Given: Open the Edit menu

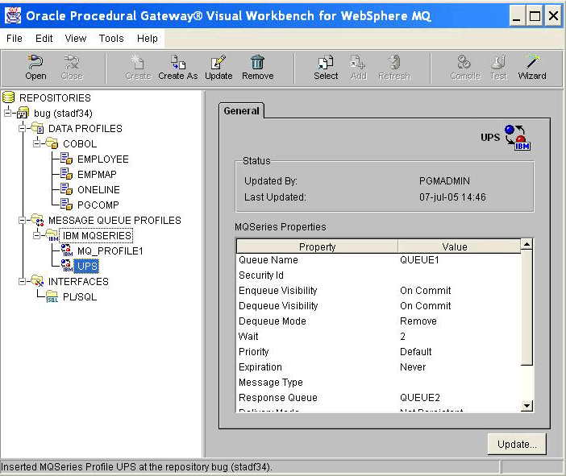Looking at the screenshot, I should (44, 38).
